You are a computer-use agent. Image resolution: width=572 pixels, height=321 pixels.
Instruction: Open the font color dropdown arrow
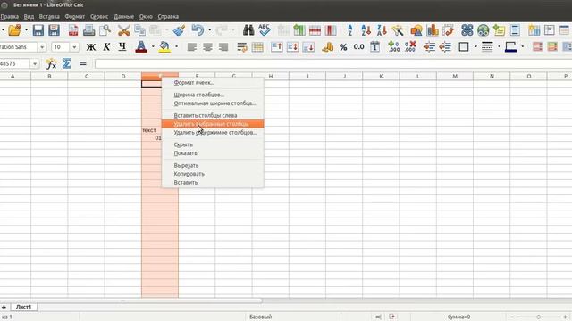tap(153, 47)
